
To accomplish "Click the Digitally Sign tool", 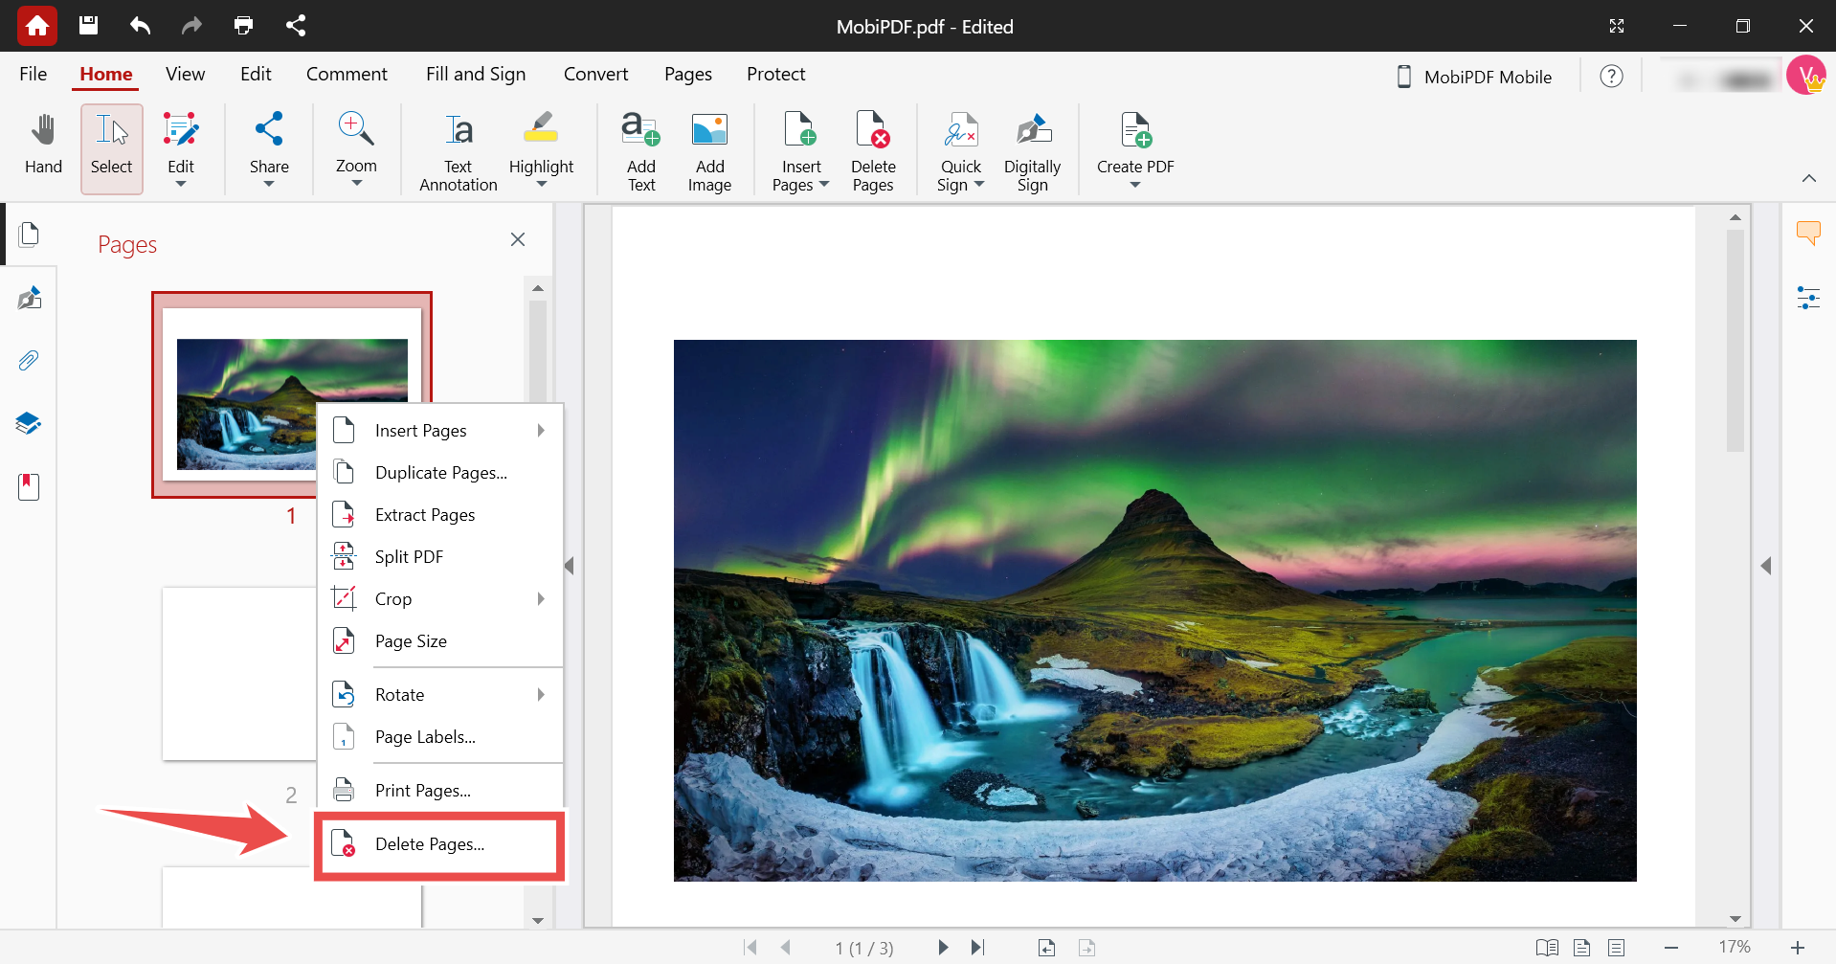I will pyautogui.click(x=1032, y=151).
